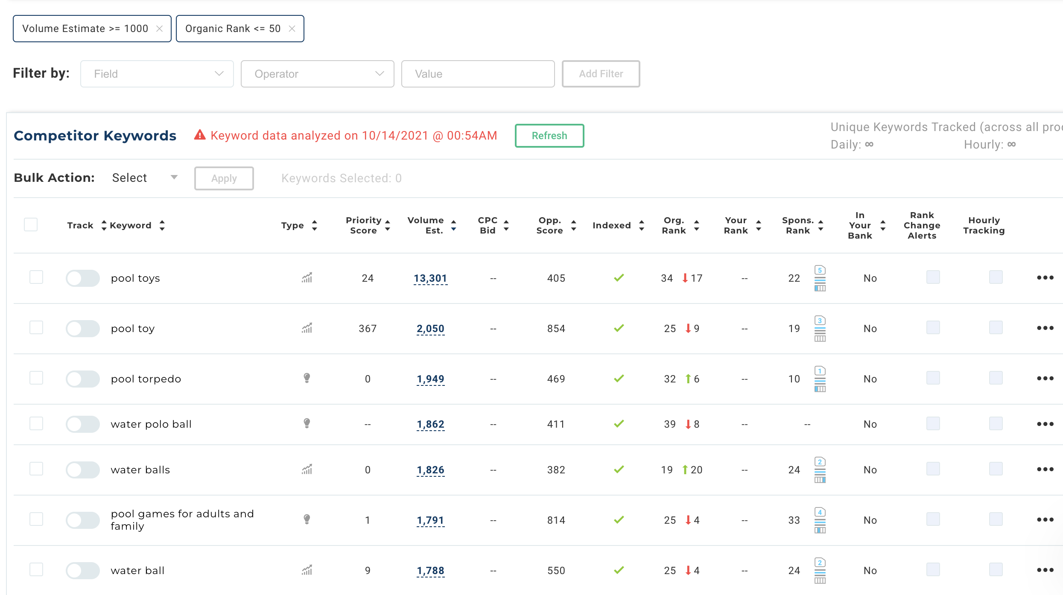
Task: Click the green Refresh button
Action: pos(549,136)
